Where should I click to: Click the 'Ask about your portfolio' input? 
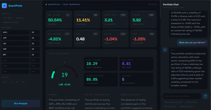point(182,96)
